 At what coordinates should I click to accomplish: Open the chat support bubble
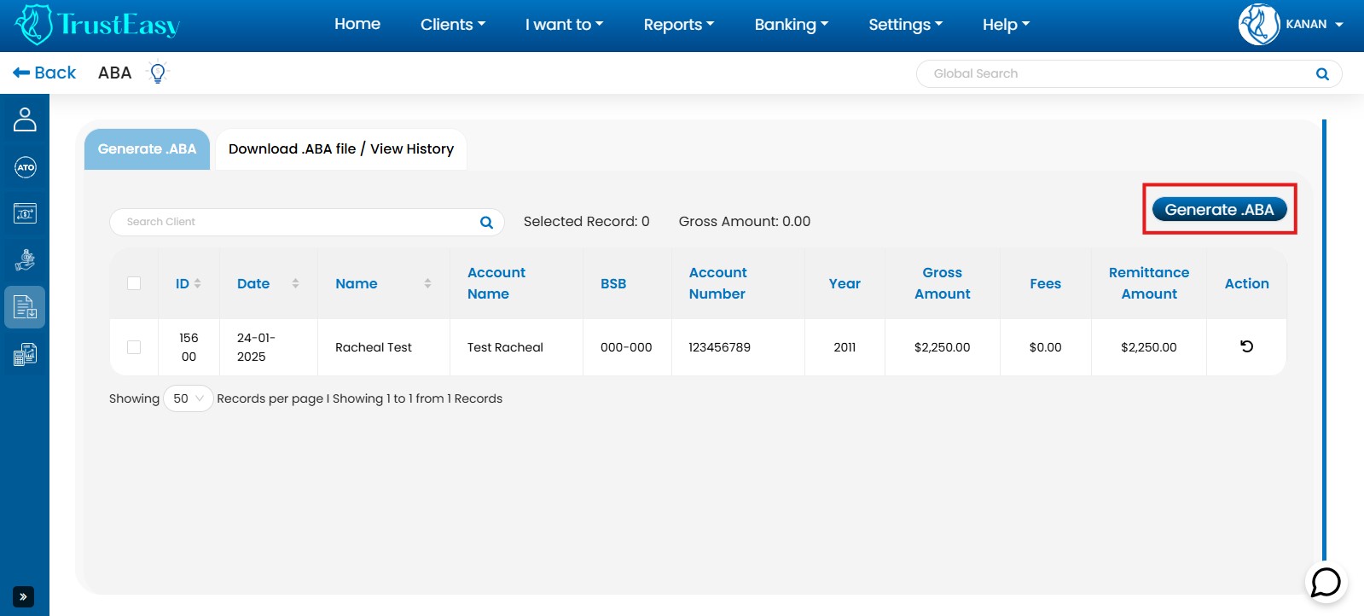[1326, 583]
